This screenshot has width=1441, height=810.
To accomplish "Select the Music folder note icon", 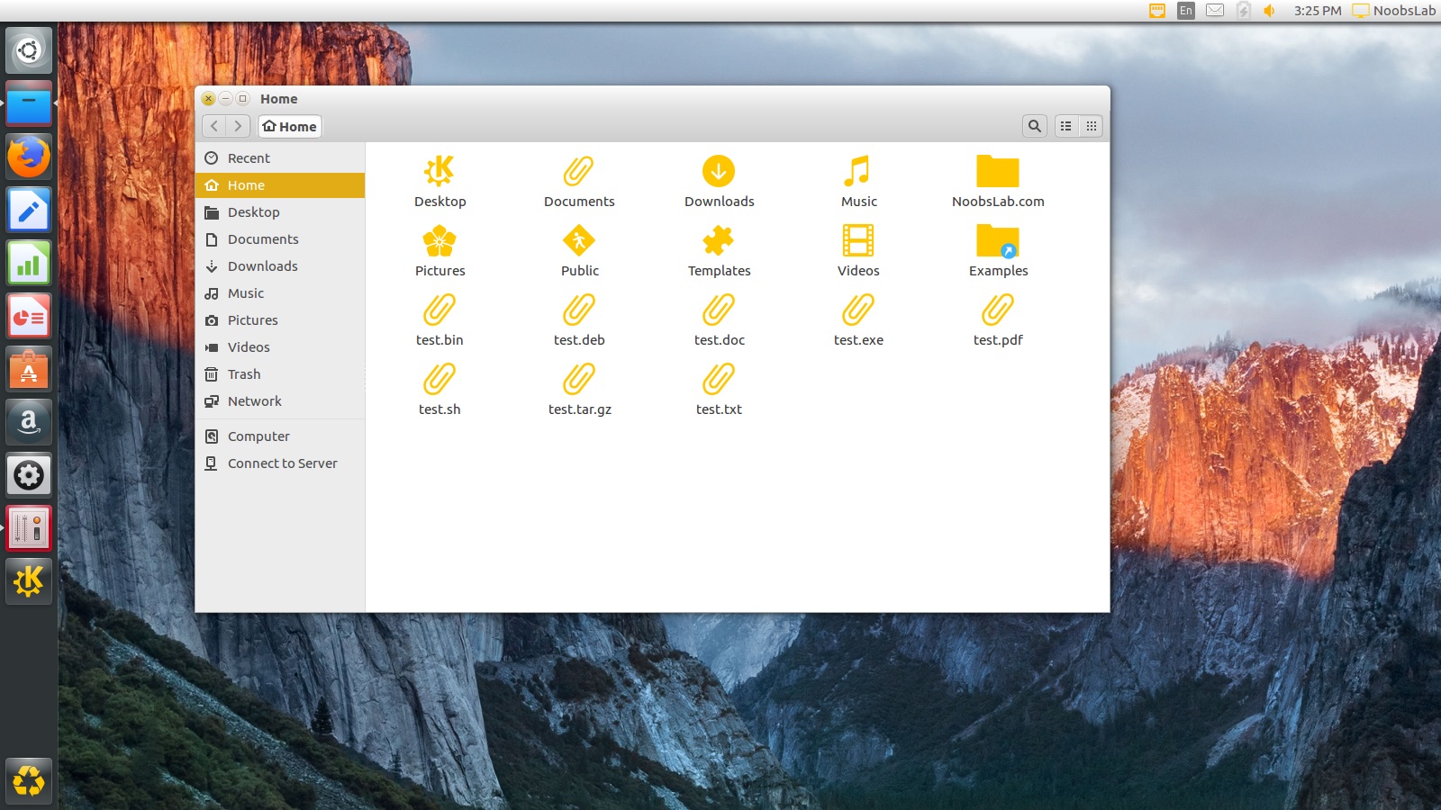I will (857, 170).
